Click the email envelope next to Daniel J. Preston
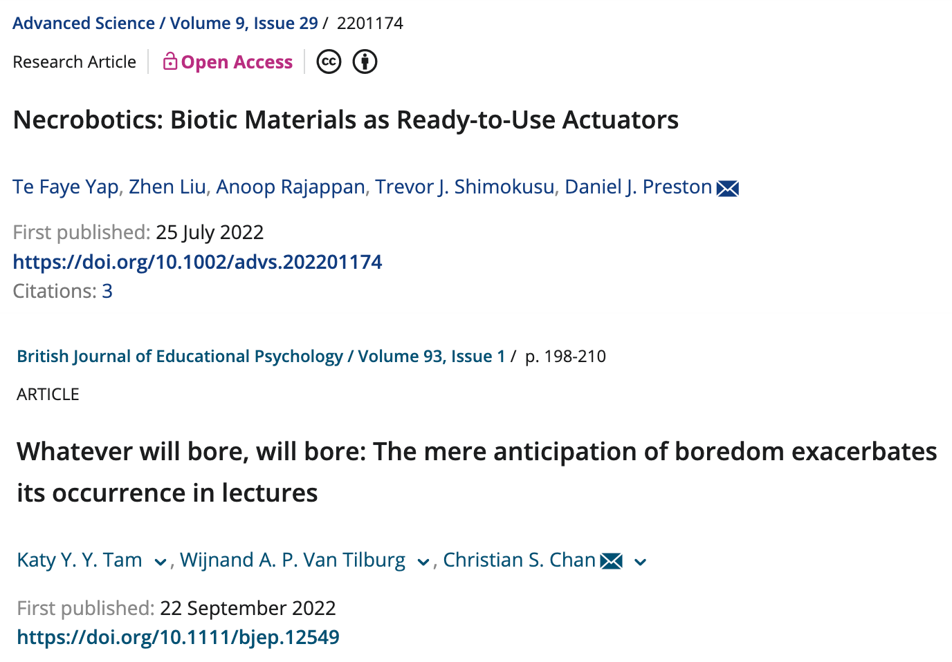This screenshot has height=662, width=952. coord(727,188)
